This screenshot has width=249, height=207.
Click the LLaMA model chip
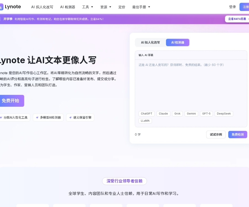145,121
